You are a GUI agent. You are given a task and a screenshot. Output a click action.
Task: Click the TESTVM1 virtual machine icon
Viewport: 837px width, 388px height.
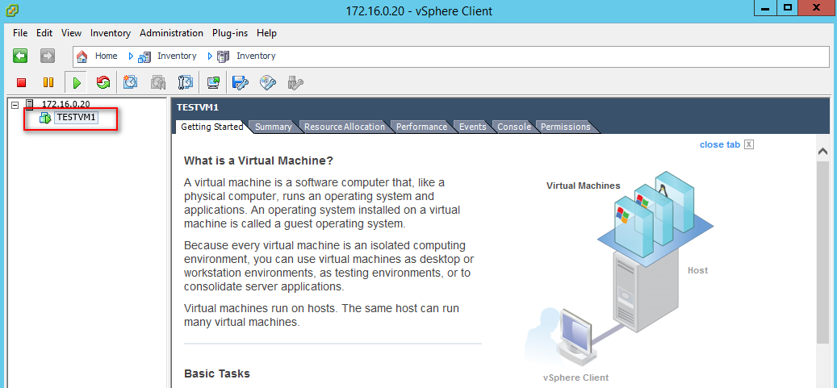(45, 118)
